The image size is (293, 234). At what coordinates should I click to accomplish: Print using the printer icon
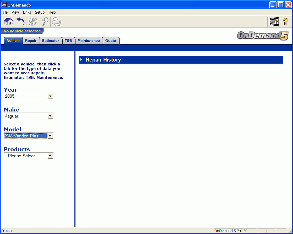click(56, 22)
